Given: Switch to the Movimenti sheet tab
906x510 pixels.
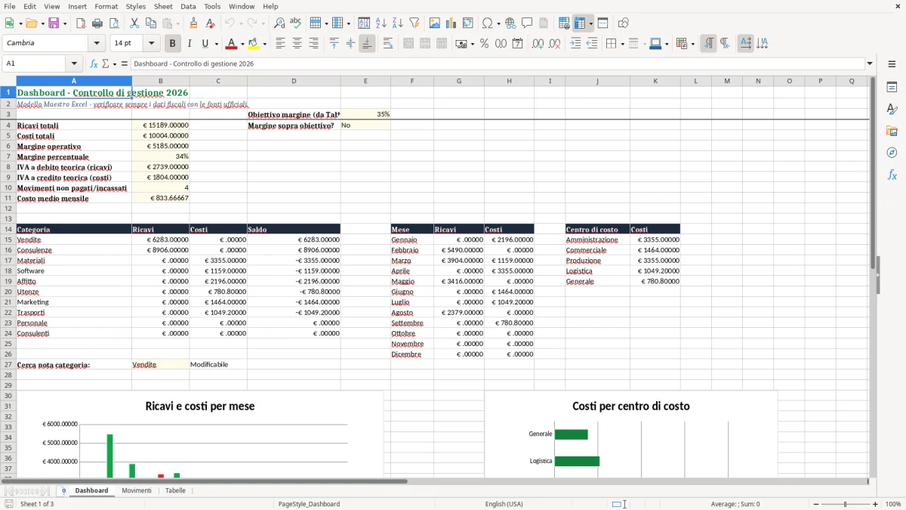Looking at the screenshot, I should click(x=137, y=490).
